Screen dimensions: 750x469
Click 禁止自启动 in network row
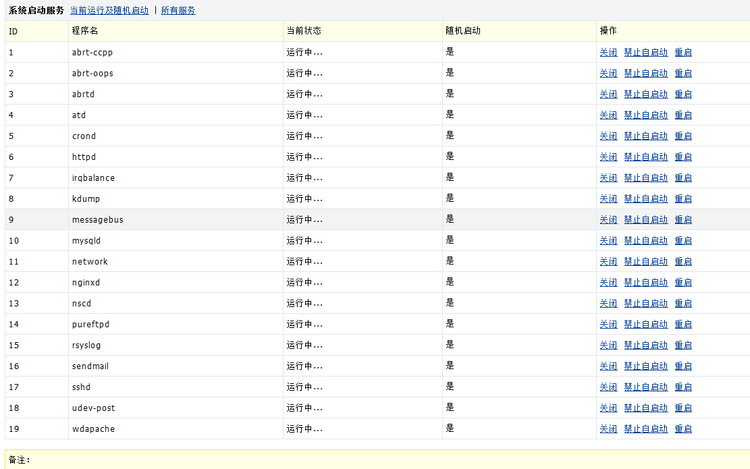point(646,262)
